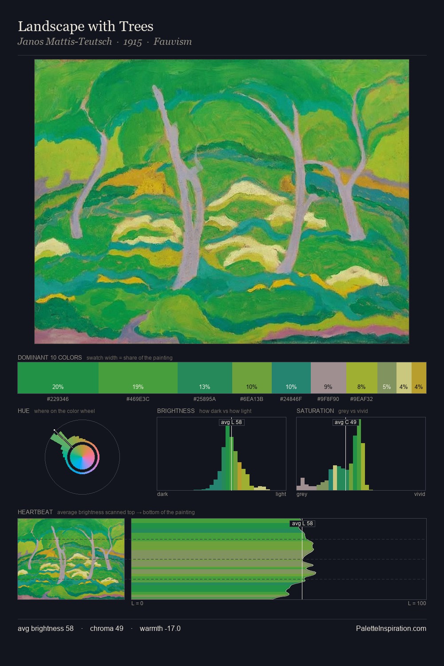Click the hex code #9EAF32 text
Screen dimensions: 444x666
click(x=361, y=399)
